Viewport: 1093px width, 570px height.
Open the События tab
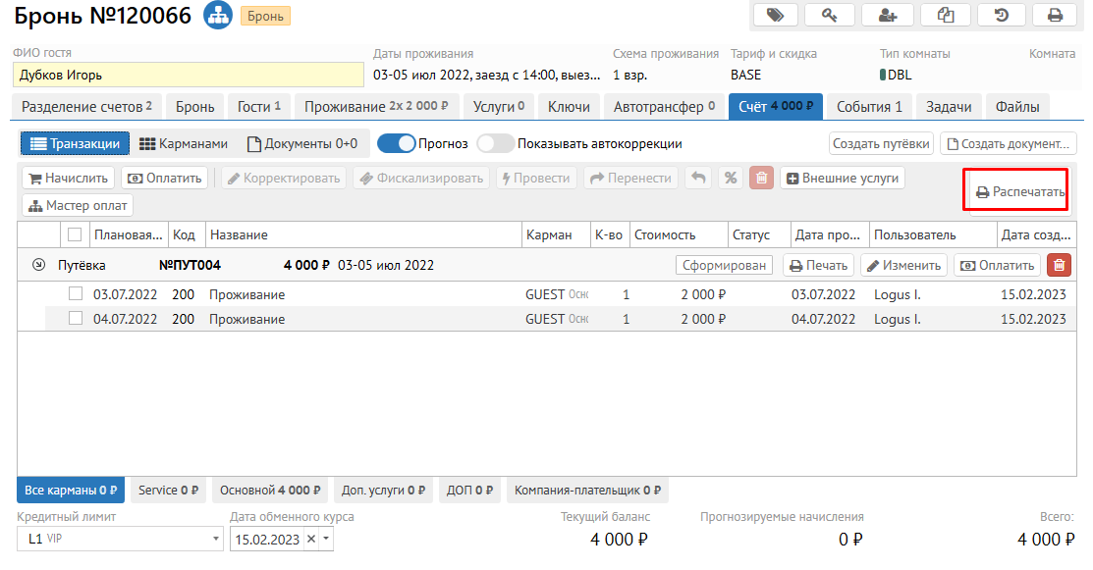[869, 107]
